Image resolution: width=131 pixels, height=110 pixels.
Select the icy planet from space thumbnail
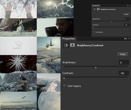(49, 101)
